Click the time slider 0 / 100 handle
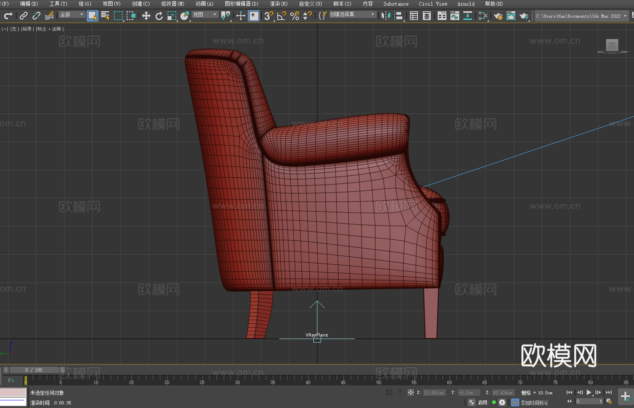 [34, 370]
